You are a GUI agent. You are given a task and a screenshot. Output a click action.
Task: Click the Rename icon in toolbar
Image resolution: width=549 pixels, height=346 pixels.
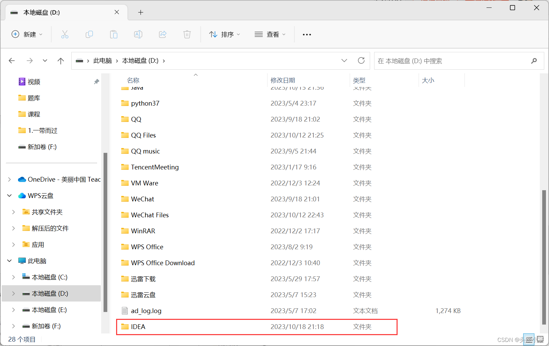(138, 34)
